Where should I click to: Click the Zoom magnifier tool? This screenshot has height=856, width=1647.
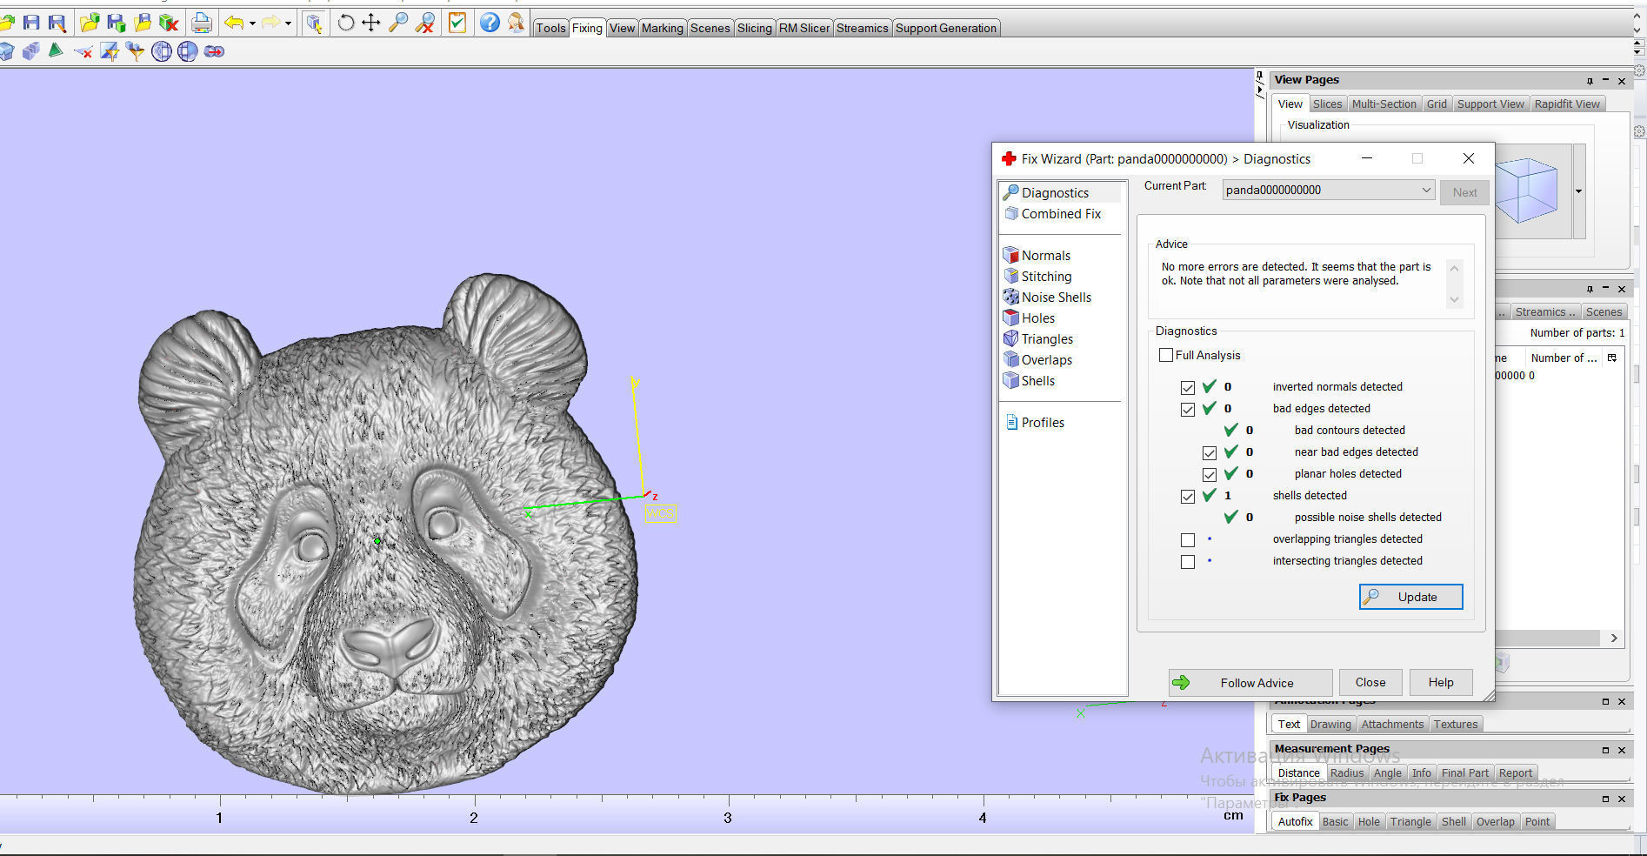[398, 23]
